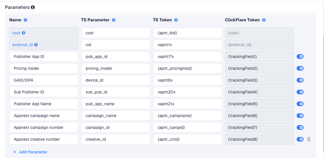The width and height of the screenshot is (324, 158).
Task: Click help icon next to Name column
Action: (x=25, y=20)
